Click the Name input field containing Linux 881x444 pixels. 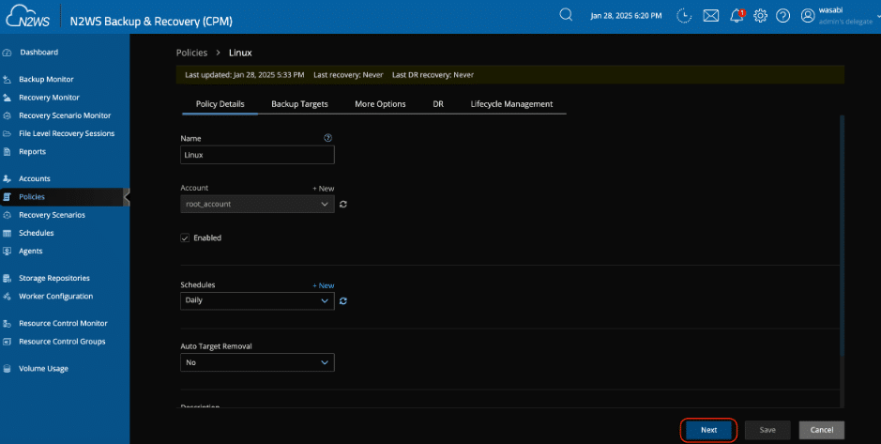click(x=257, y=155)
